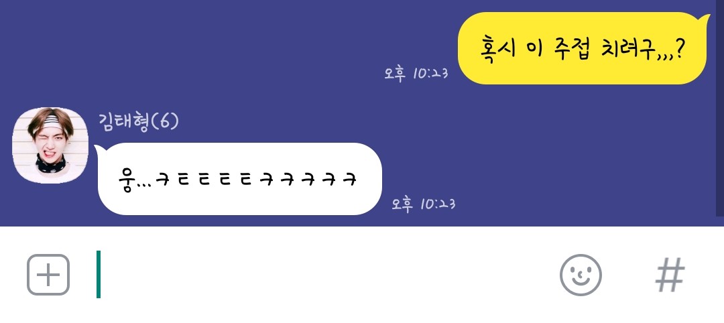Image resolution: width=724 pixels, height=323 pixels.
Task: Tap the timestamp beside the white message
Action: (424, 204)
